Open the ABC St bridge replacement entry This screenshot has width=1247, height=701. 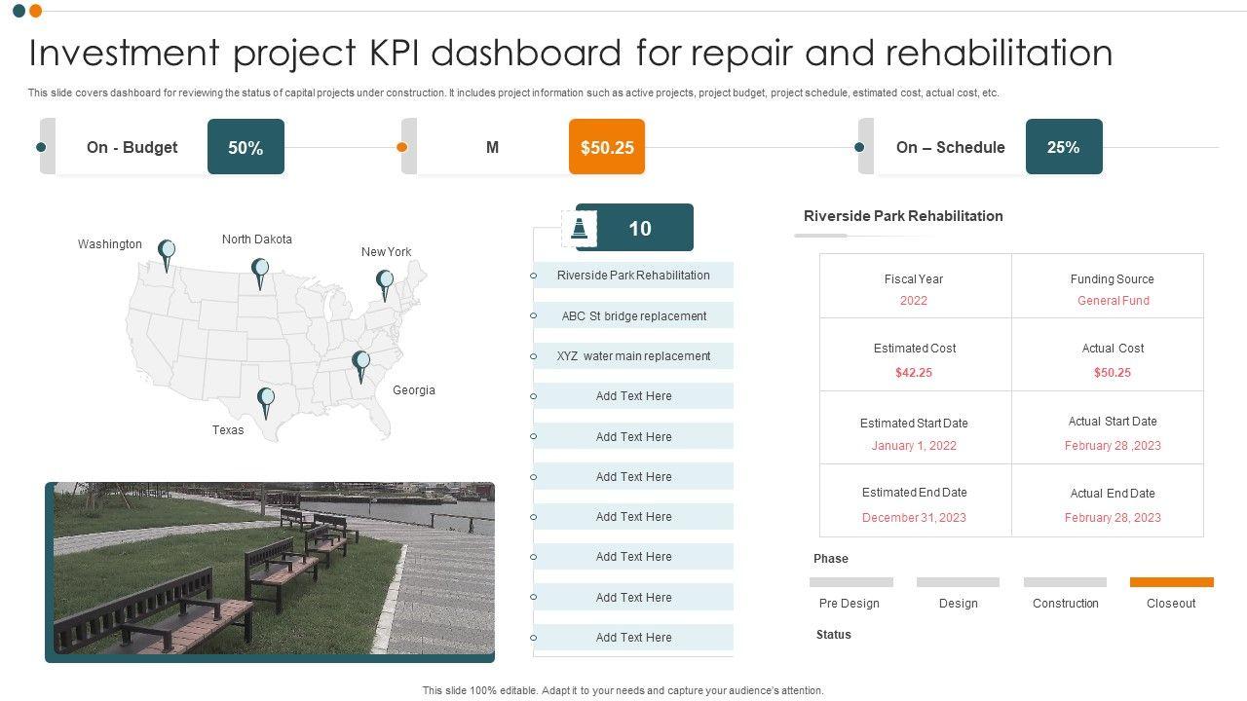(x=633, y=316)
